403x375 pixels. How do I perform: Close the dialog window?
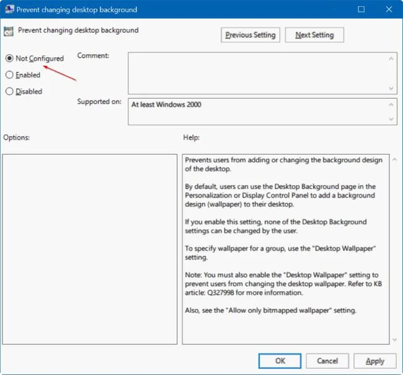click(389, 9)
